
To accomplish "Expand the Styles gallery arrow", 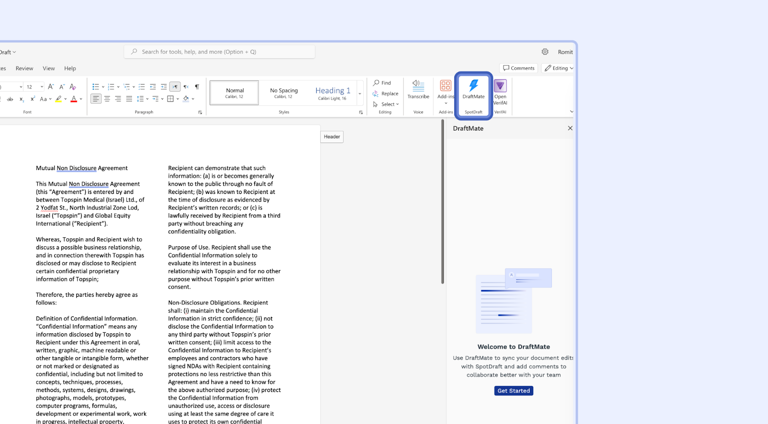I will pyautogui.click(x=360, y=94).
